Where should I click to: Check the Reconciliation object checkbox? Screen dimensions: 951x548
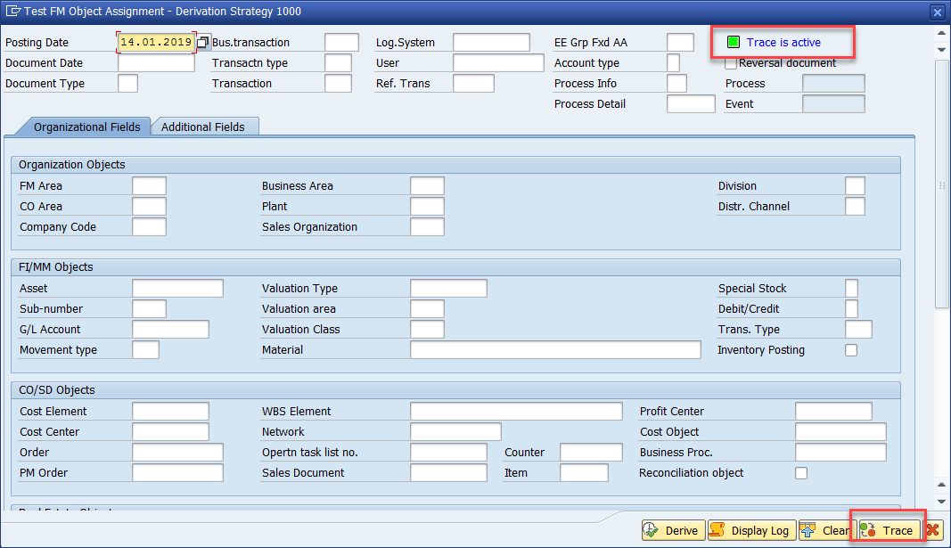(x=801, y=473)
